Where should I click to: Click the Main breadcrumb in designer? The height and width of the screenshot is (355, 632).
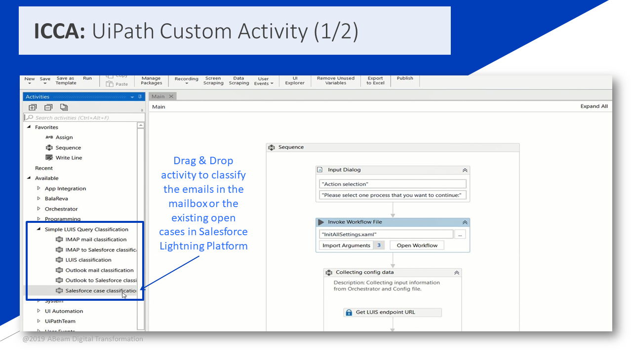pyautogui.click(x=158, y=106)
